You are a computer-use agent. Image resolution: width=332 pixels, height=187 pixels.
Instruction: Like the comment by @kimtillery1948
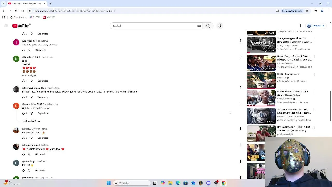[23, 81]
